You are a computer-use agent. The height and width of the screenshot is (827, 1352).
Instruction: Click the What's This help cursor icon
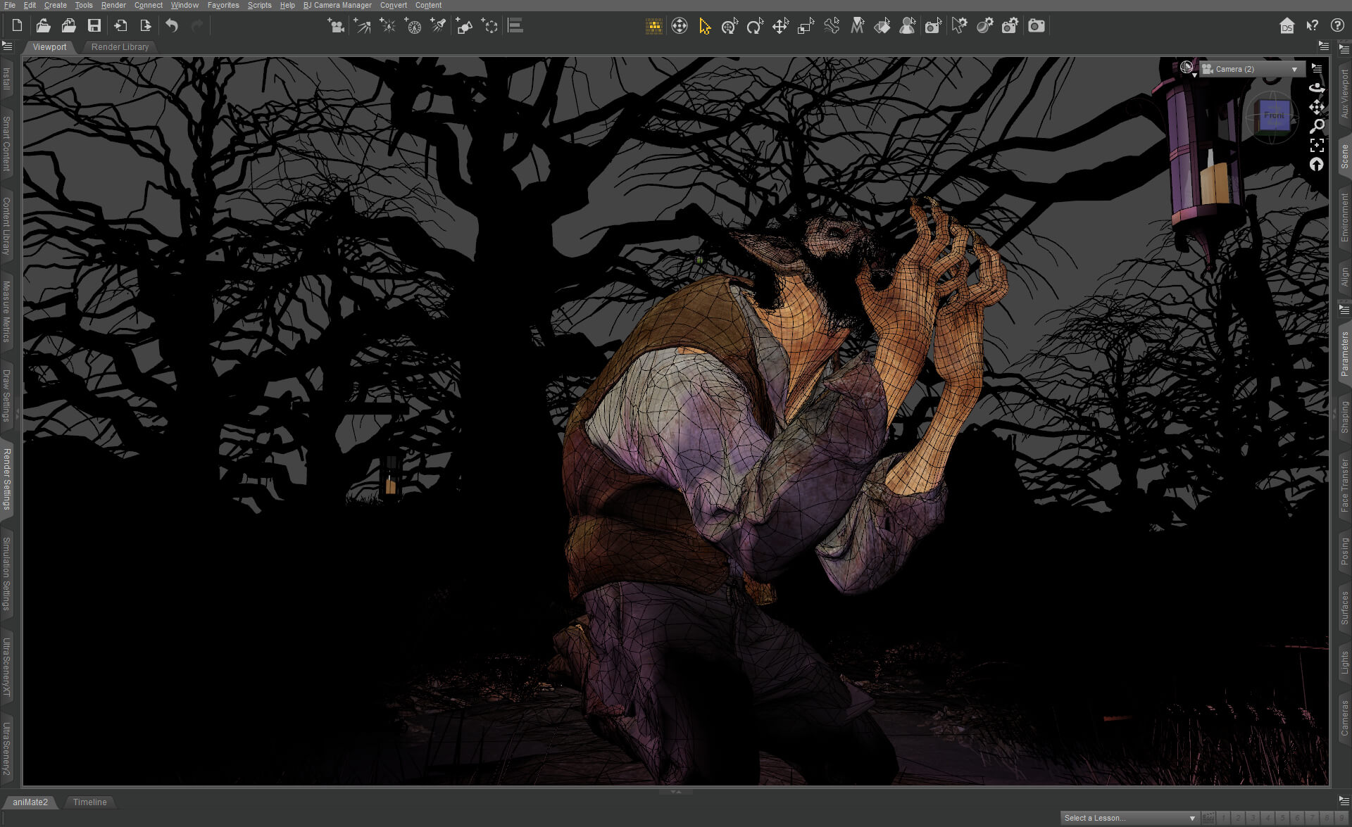point(1312,26)
